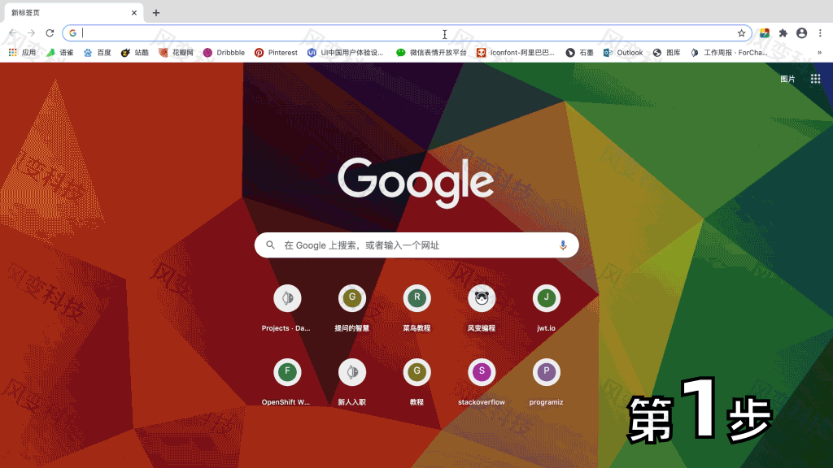The width and height of the screenshot is (833, 468).
Task: Open the extensions puzzle menu
Action: tap(782, 33)
